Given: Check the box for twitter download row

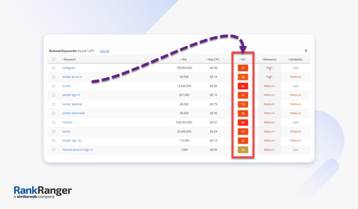Looking at the screenshot, I should click(54, 113).
